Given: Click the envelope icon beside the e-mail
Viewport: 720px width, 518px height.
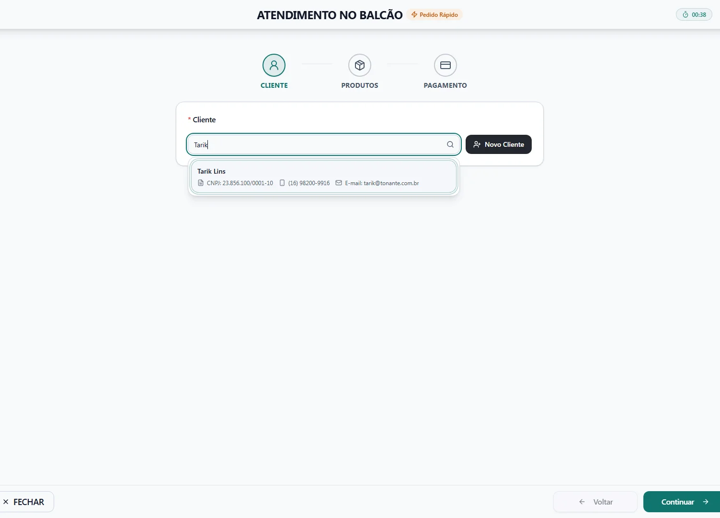Looking at the screenshot, I should pyautogui.click(x=339, y=183).
